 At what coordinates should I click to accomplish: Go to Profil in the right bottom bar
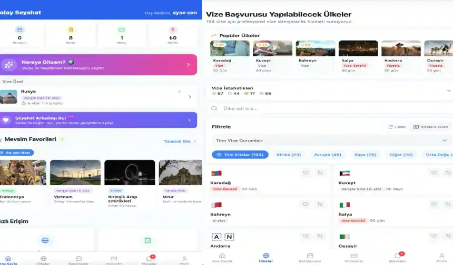(441, 256)
